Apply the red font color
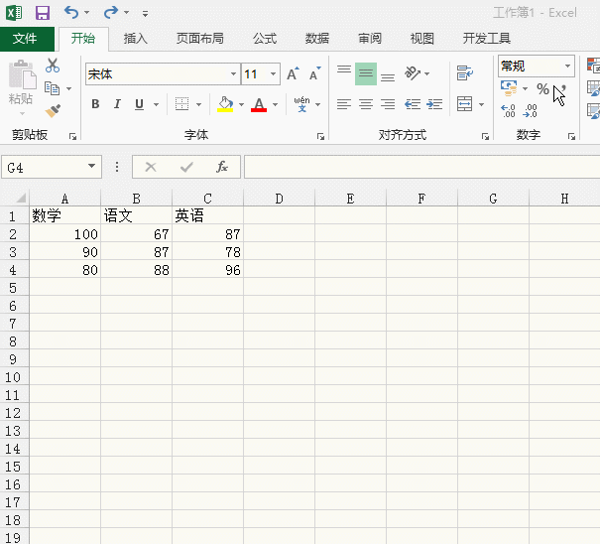This screenshot has height=544, width=600. click(x=259, y=104)
